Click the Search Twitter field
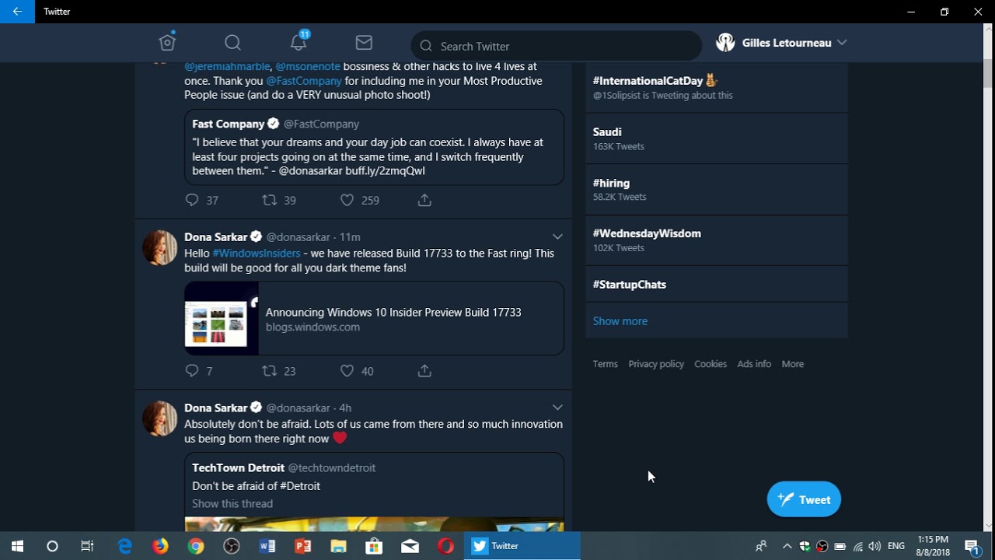The image size is (995, 560). [556, 46]
